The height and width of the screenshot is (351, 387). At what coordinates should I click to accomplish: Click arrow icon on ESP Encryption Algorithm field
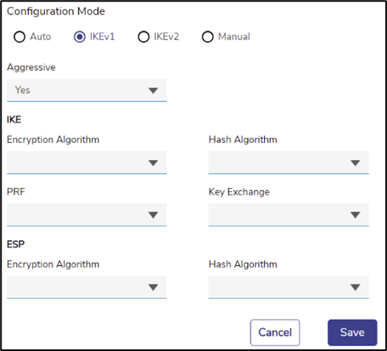153,288
